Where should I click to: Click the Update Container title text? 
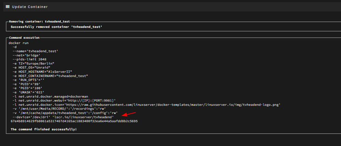click(30, 7)
